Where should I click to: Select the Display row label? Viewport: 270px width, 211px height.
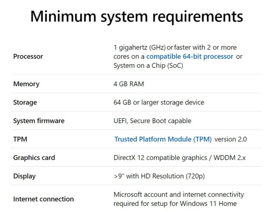(x=25, y=176)
